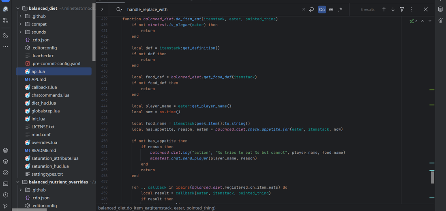This screenshot has height=211, width=446.
Task: Show the replace field using chevron
Action: click(x=102, y=9)
